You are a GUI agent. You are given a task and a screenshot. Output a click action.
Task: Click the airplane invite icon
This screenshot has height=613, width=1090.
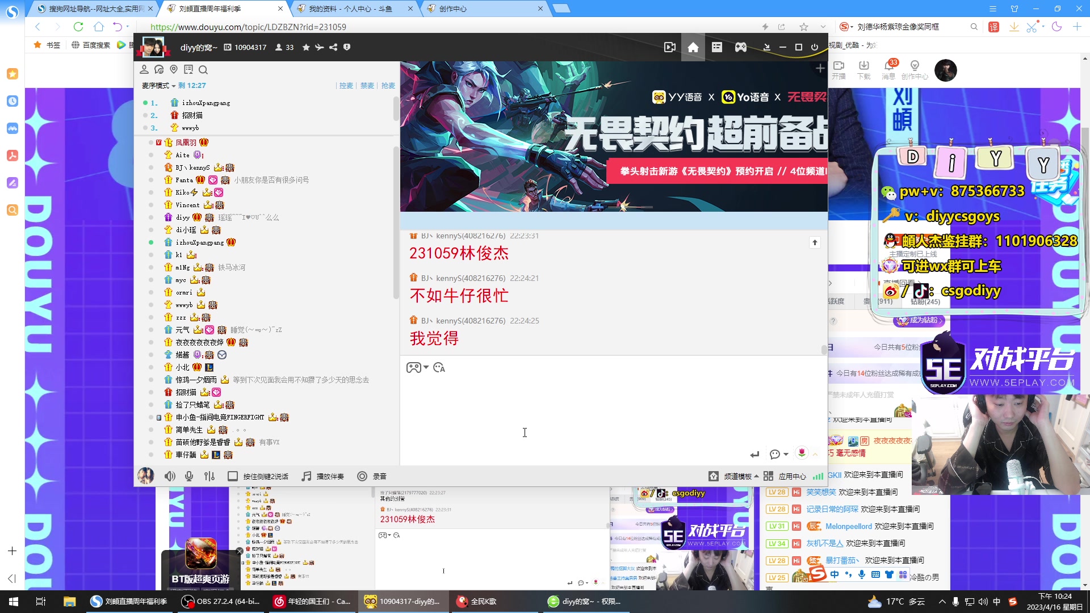(320, 47)
